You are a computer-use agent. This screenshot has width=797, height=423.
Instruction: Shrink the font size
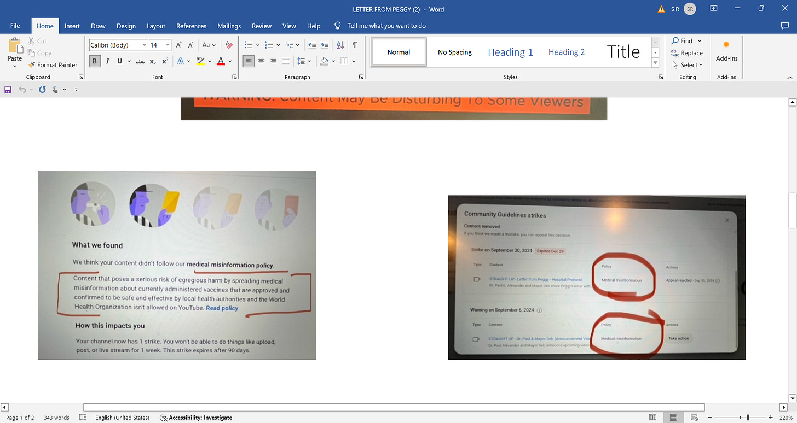190,45
